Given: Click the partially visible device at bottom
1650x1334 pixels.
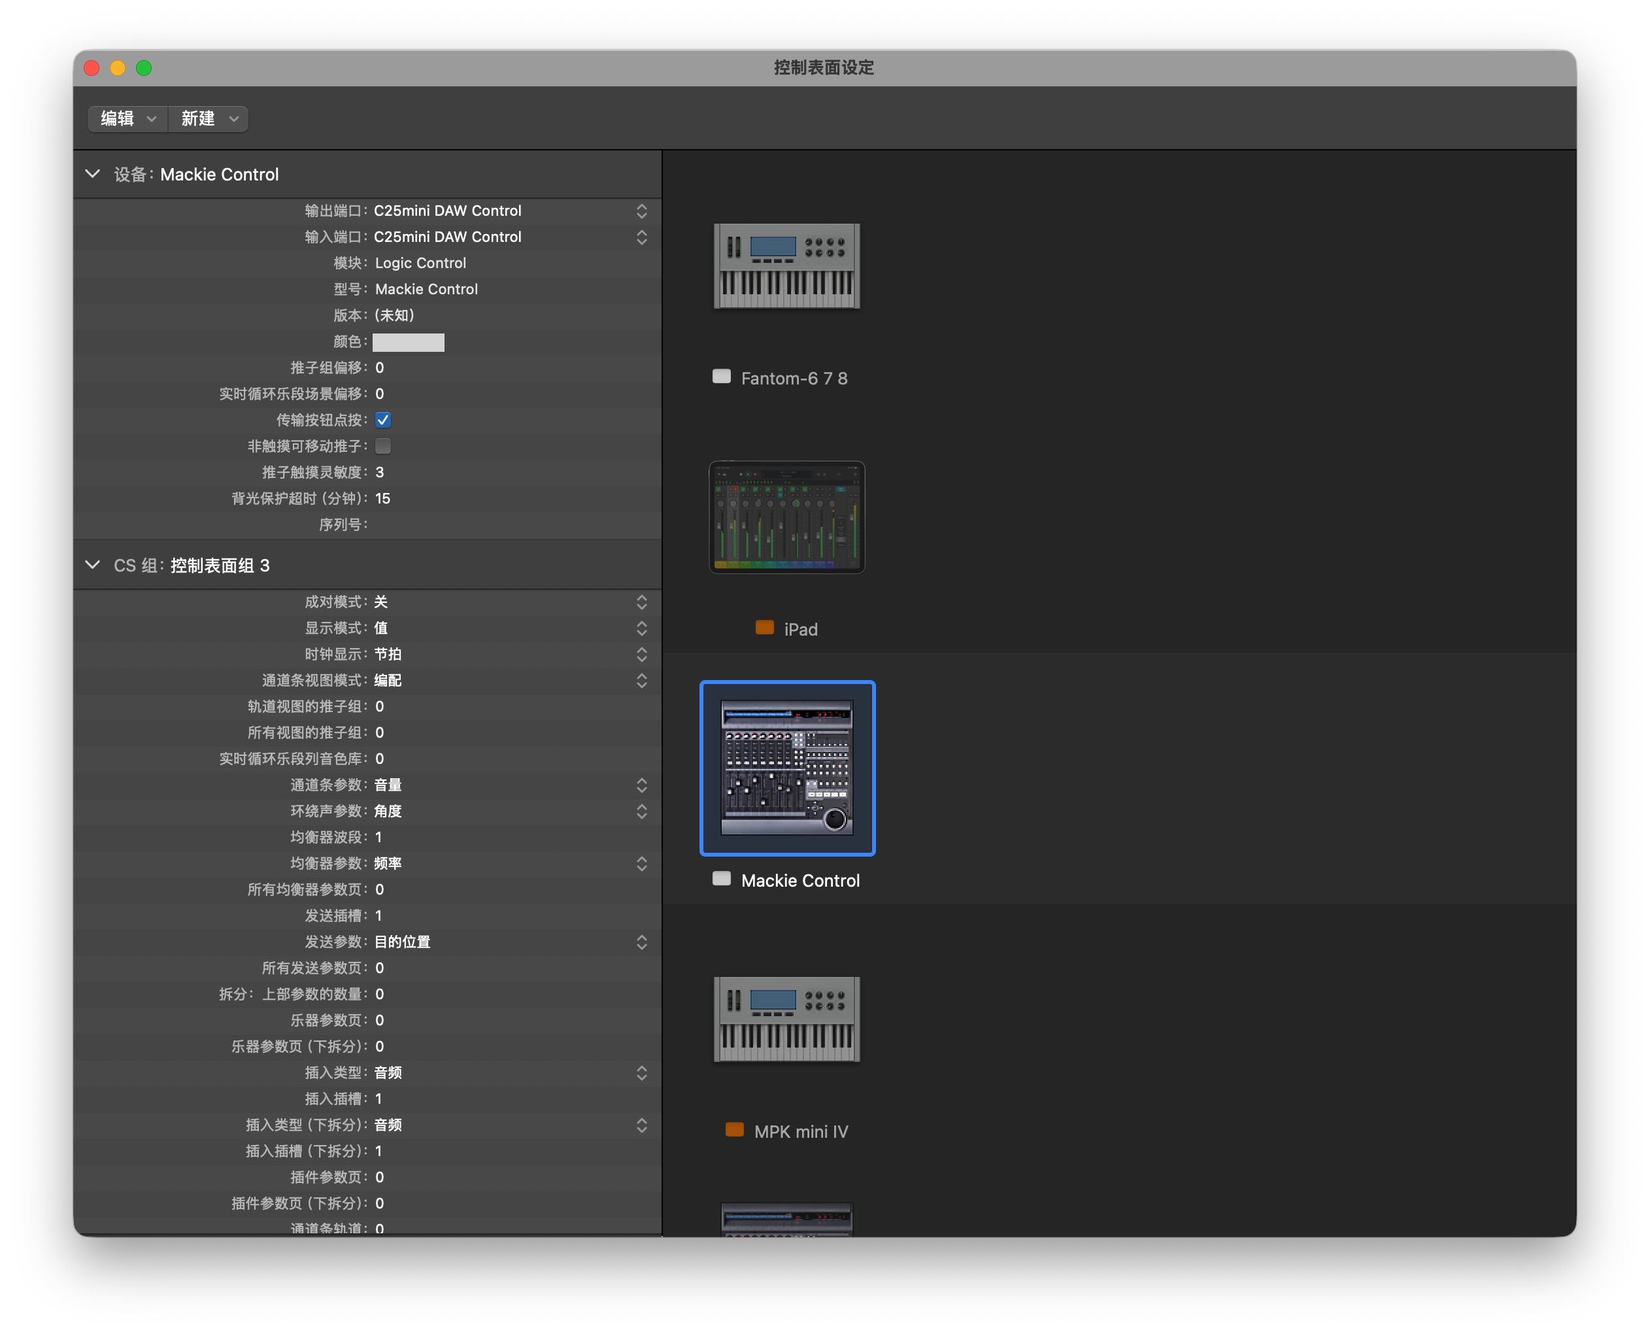Looking at the screenshot, I should 786,1219.
